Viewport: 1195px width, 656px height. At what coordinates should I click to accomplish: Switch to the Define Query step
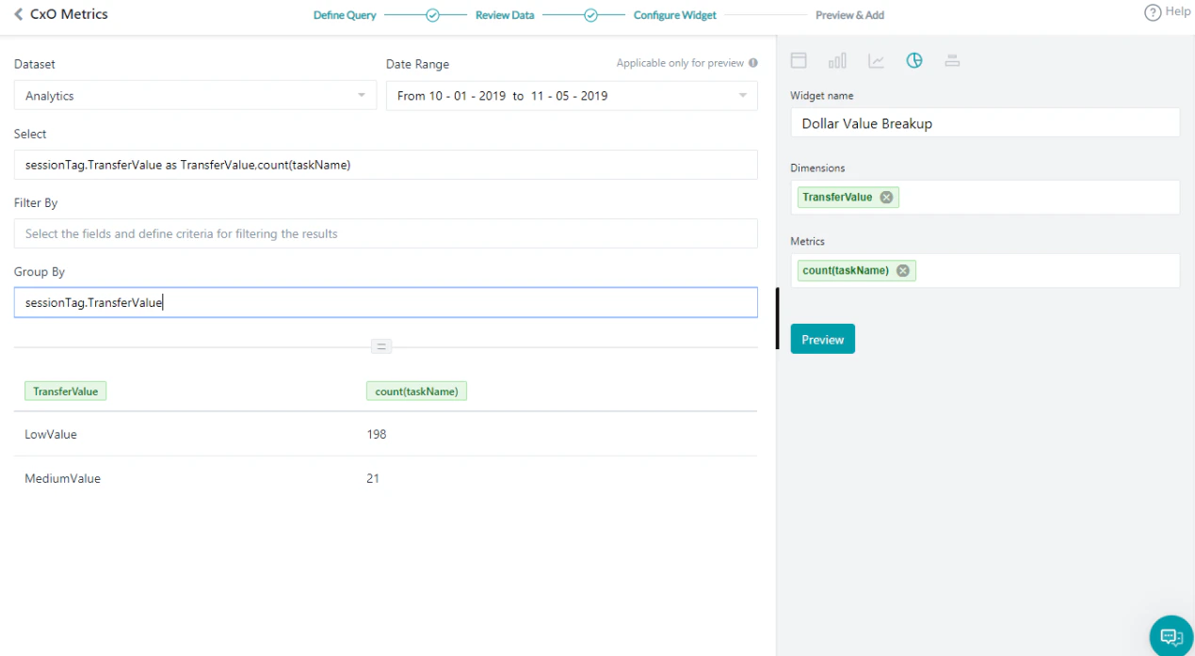345,15
